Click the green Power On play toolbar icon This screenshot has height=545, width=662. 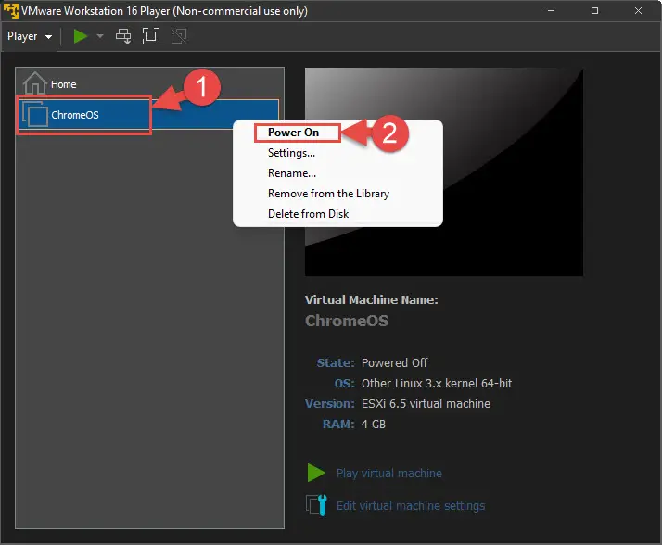pyautogui.click(x=81, y=36)
